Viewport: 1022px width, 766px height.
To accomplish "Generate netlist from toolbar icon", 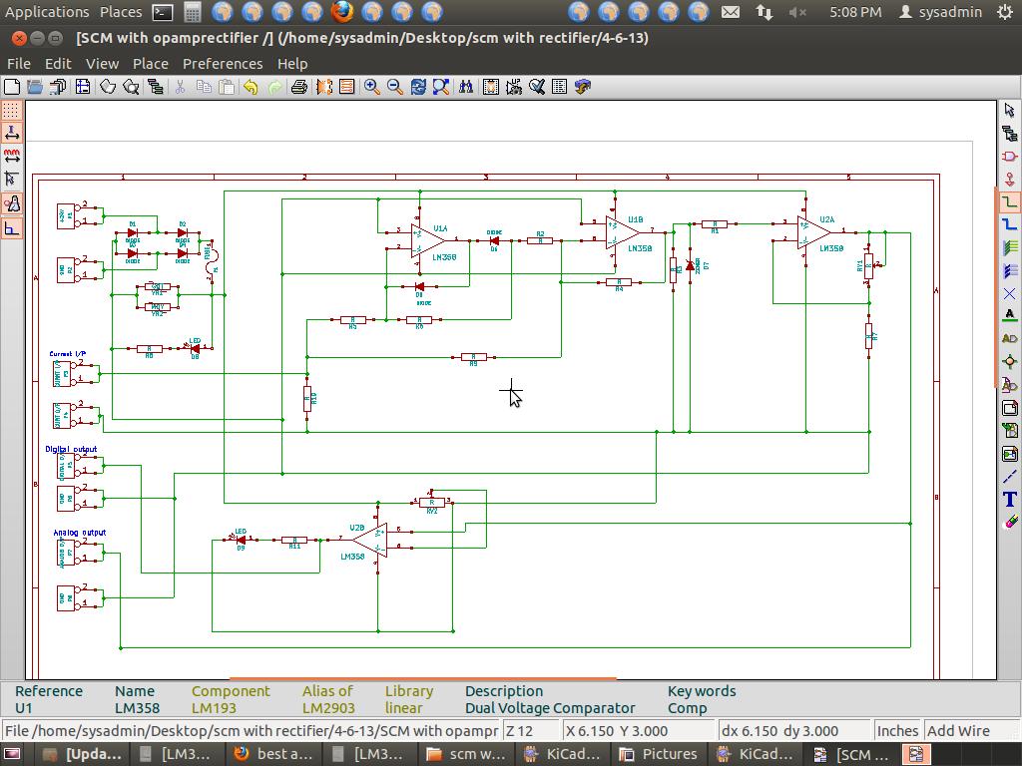I will (x=491, y=87).
